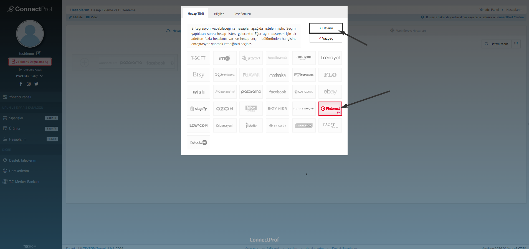Choose the Trendyol marketplace tile
This screenshot has width=529, height=249.
coord(330,58)
